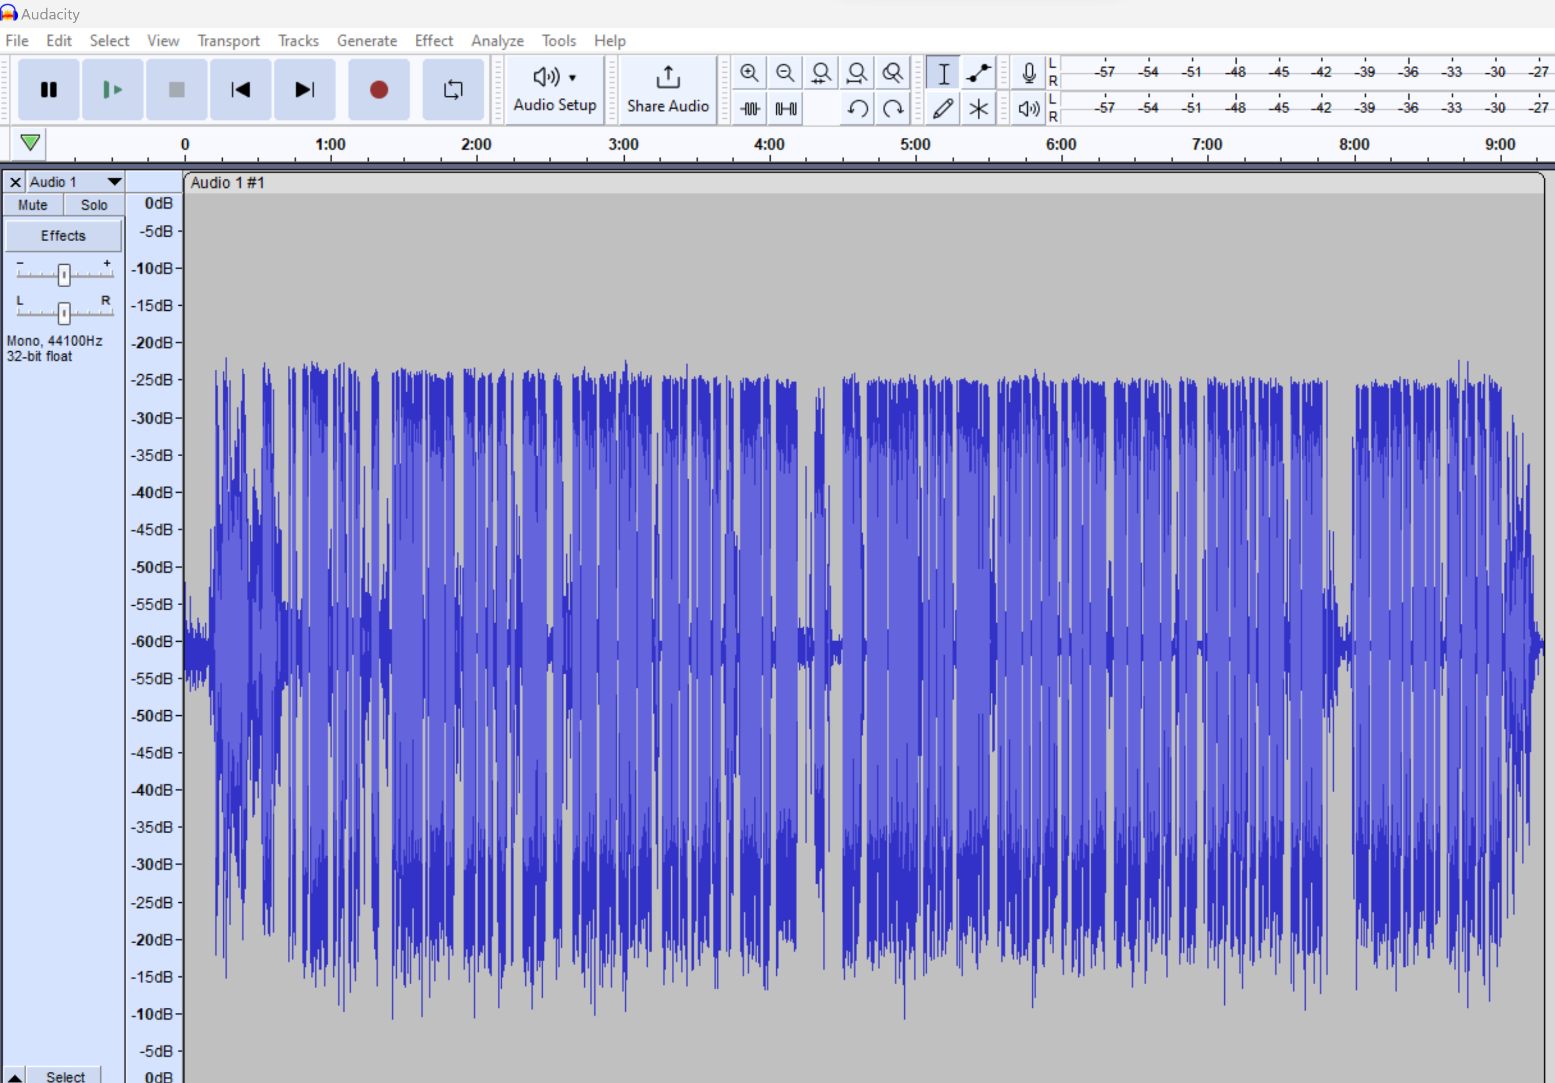Image resolution: width=1555 pixels, height=1083 pixels.
Task: Collapse the Audio 1 track panel
Action: point(13,1073)
